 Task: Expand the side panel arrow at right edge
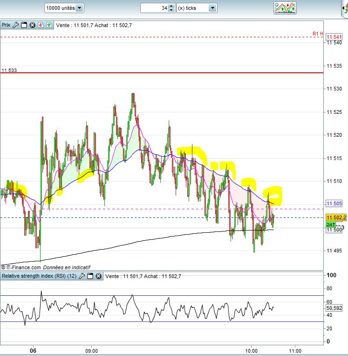pos(345,8)
